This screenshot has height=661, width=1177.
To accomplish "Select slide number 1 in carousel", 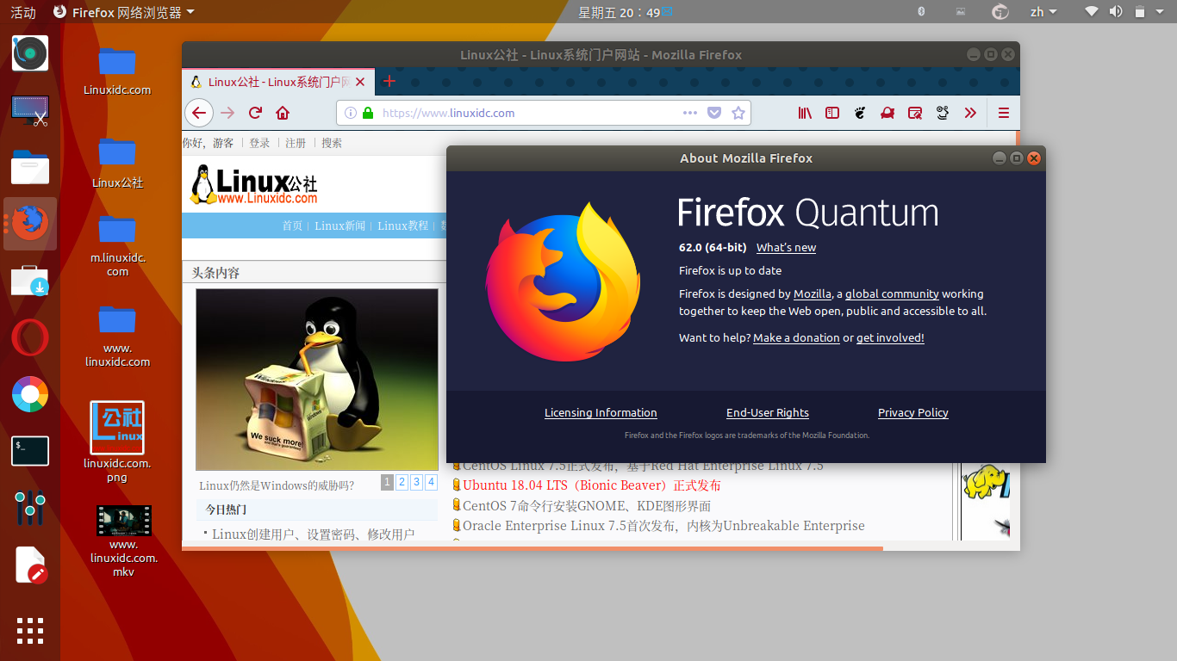I will tap(388, 482).
